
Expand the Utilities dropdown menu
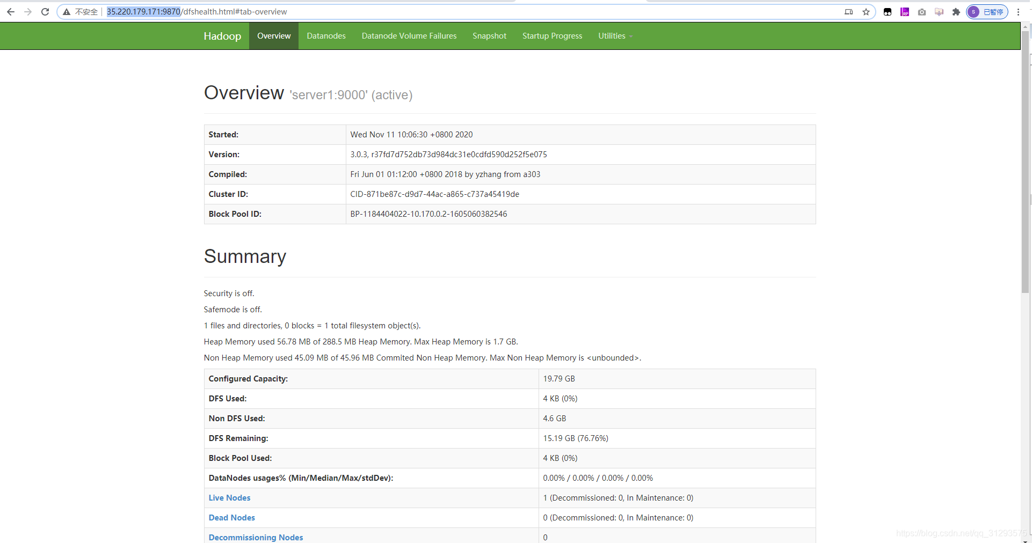[615, 36]
